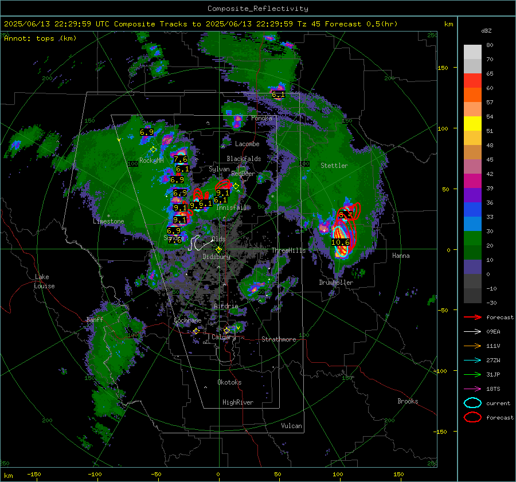
Task: Click the Ponoka town label
Action: 261,118
